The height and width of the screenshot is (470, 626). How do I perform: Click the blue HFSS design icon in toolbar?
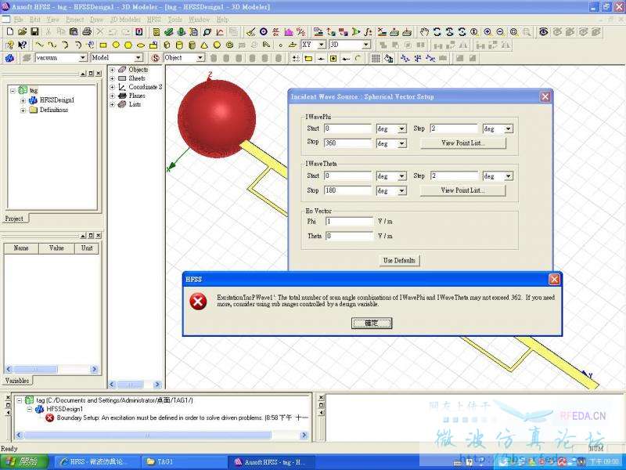(9, 58)
